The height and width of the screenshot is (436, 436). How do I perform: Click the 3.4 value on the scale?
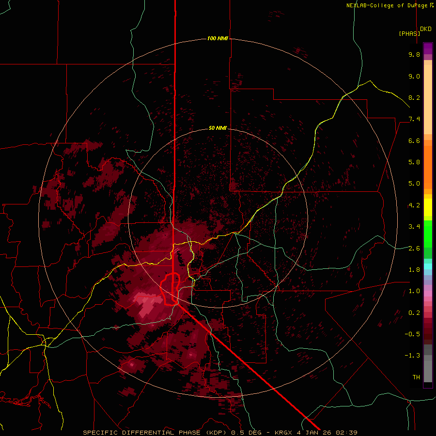click(x=414, y=227)
